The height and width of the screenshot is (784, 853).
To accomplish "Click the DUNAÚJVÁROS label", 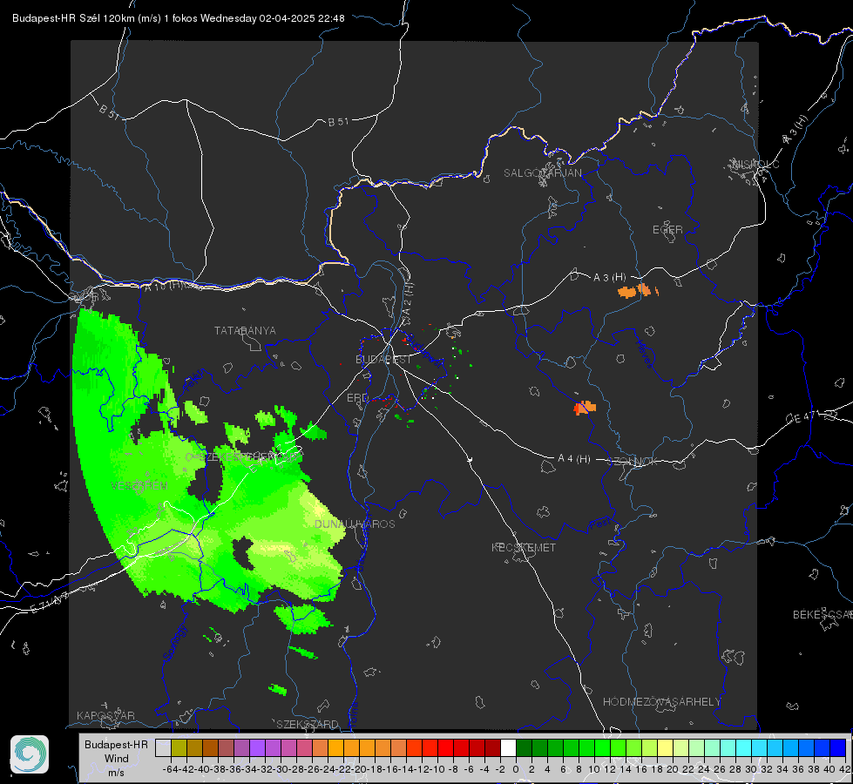I will (x=355, y=524).
